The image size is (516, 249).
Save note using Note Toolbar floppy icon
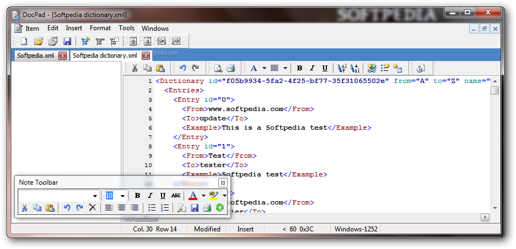coord(195,207)
